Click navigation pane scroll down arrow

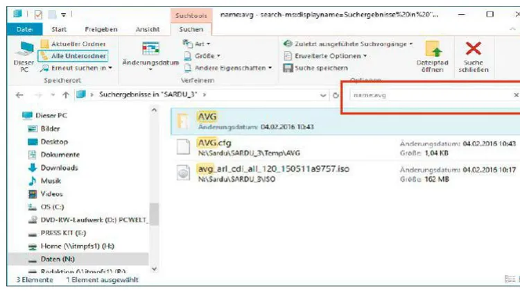coord(154,269)
